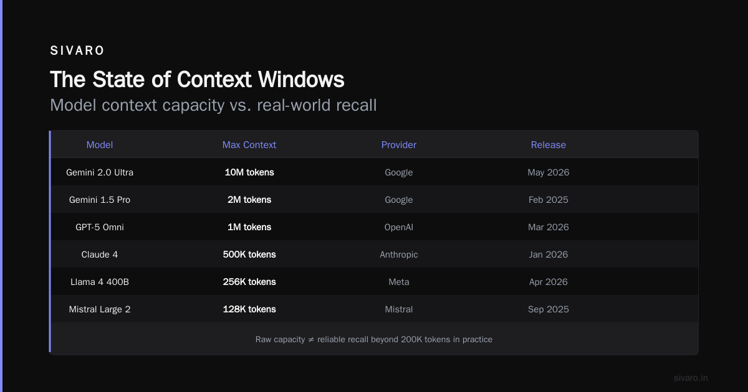Viewport: 748px width, 392px height.
Task: Select the 10M tokens cell
Action: pyautogui.click(x=249, y=172)
